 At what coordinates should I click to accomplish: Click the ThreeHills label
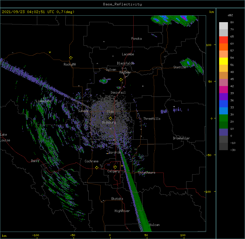152,119
